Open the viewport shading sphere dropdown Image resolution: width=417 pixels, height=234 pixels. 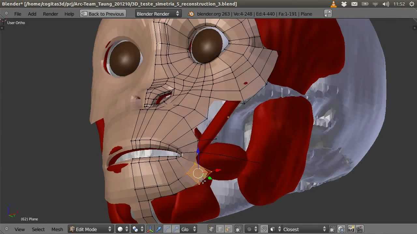click(x=123, y=229)
